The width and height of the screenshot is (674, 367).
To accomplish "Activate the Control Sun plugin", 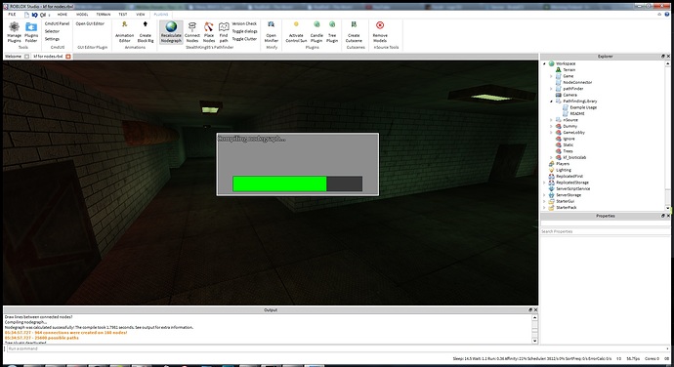I will tap(296, 32).
